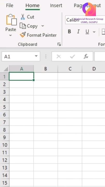This screenshot has width=105, height=187.
Task: Expand the Paste options arrow
Action: pos(10,35)
